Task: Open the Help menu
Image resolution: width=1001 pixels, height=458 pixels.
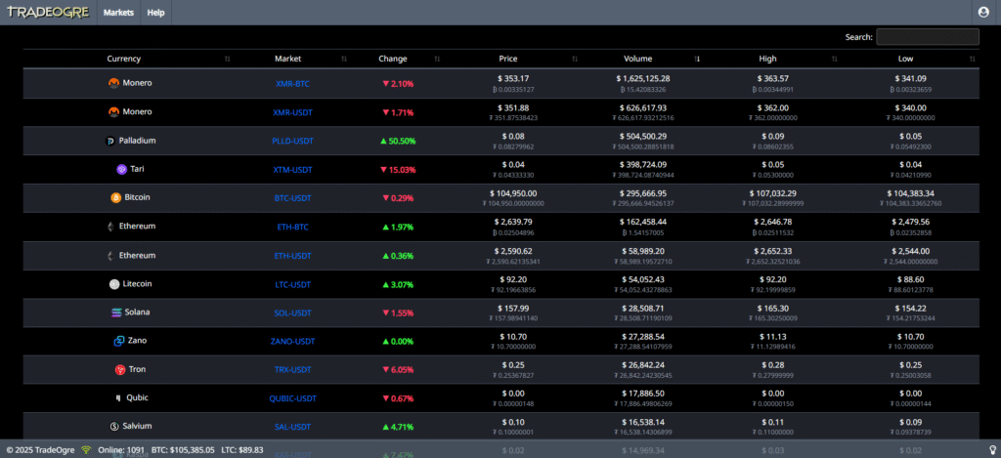Action: tap(155, 12)
